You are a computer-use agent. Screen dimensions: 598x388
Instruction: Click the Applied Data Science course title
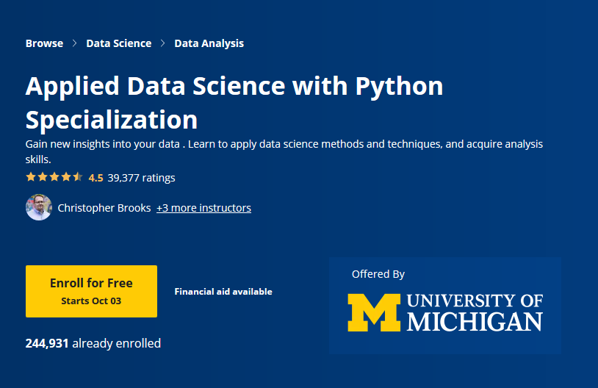pos(234,102)
